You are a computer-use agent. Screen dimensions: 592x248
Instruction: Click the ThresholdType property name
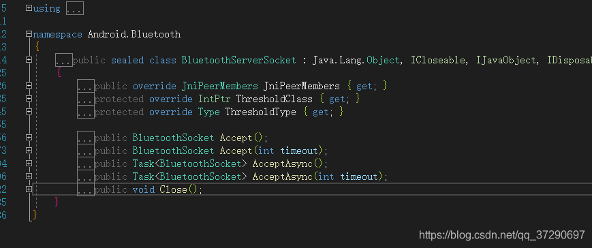coord(260,112)
